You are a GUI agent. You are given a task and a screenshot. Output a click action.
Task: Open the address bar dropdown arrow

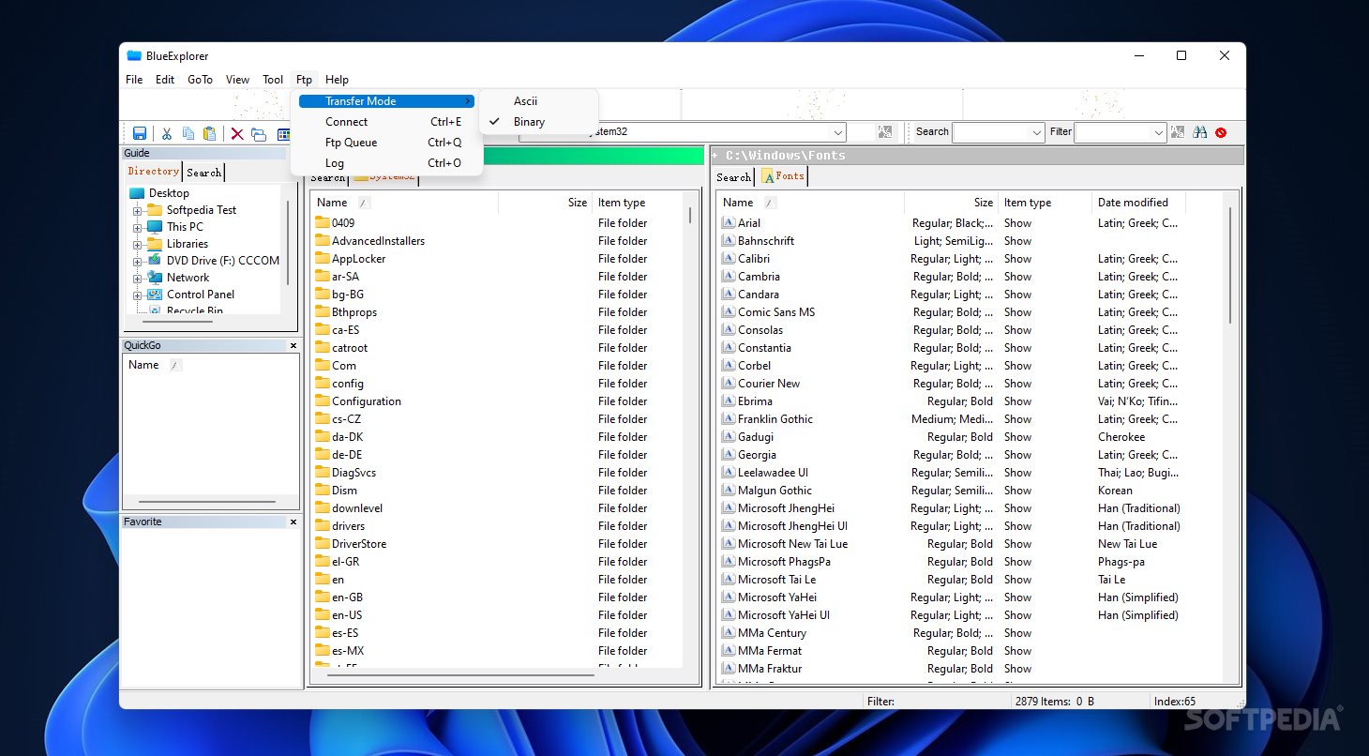(837, 132)
